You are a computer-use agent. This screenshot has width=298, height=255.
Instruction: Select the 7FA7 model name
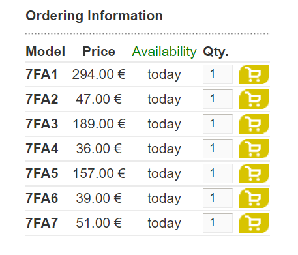42,223
